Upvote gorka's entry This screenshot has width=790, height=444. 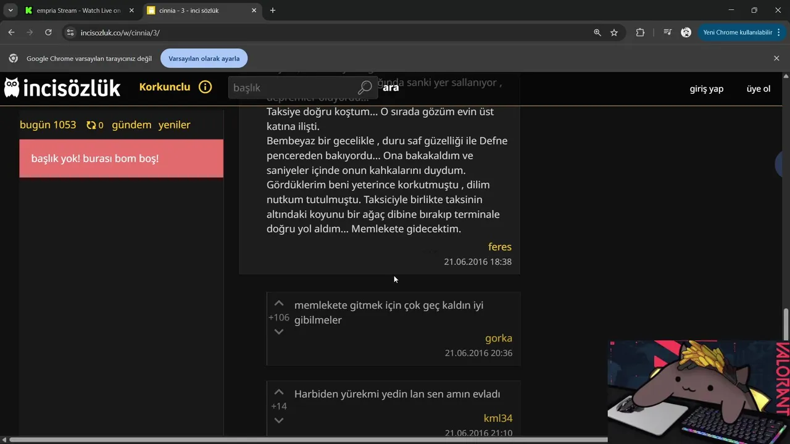(279, 303)
